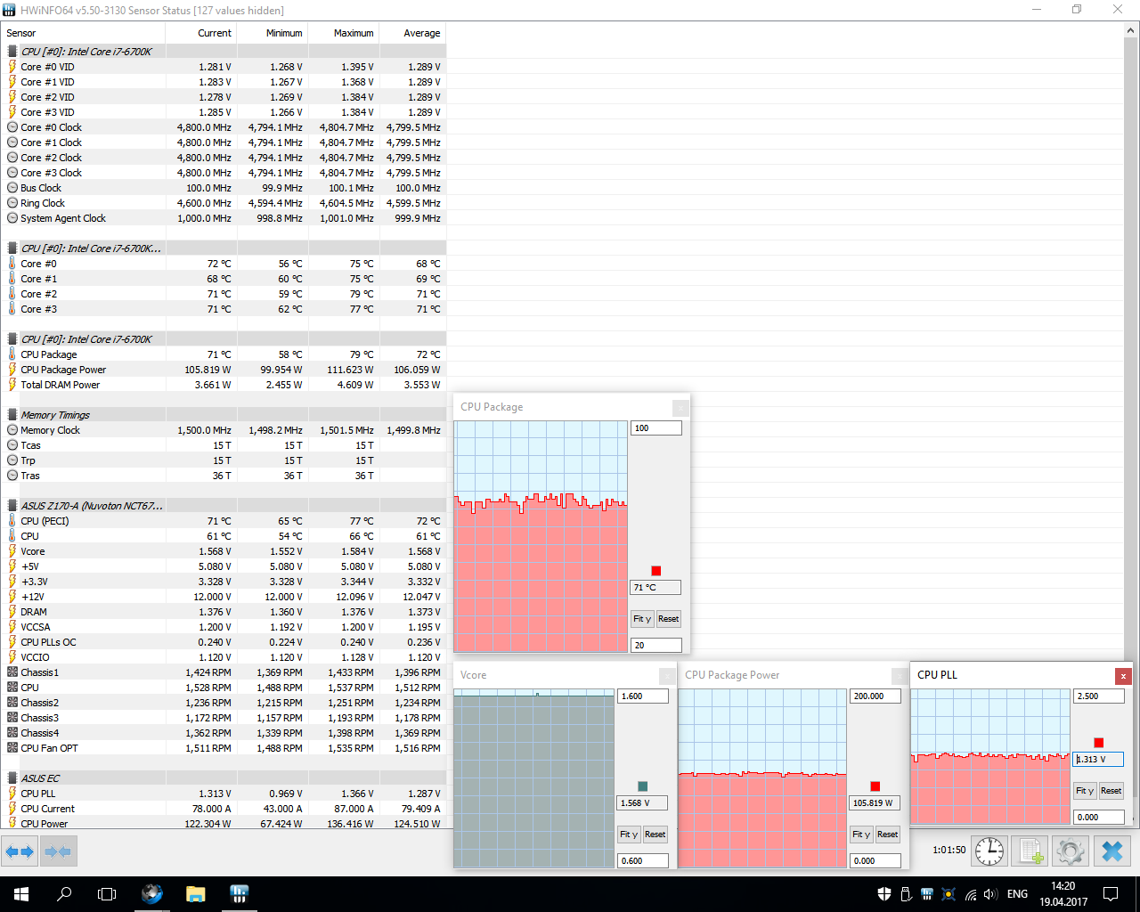Edit the CPU Package graph maximum field 100
This screenshot has height=912, width=1140.
tap(656, 428)
